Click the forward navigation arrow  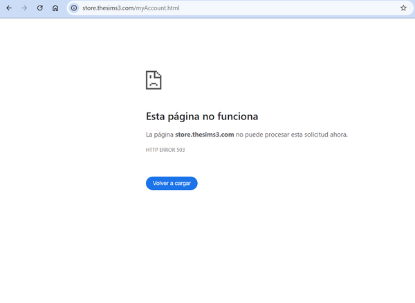pyautogui.click(x=24, y=8)
